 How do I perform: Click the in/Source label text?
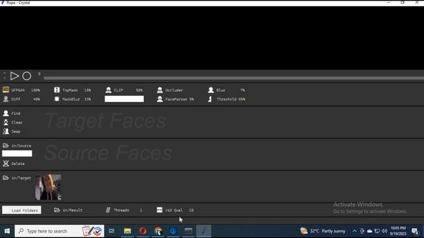pos(21,145)
